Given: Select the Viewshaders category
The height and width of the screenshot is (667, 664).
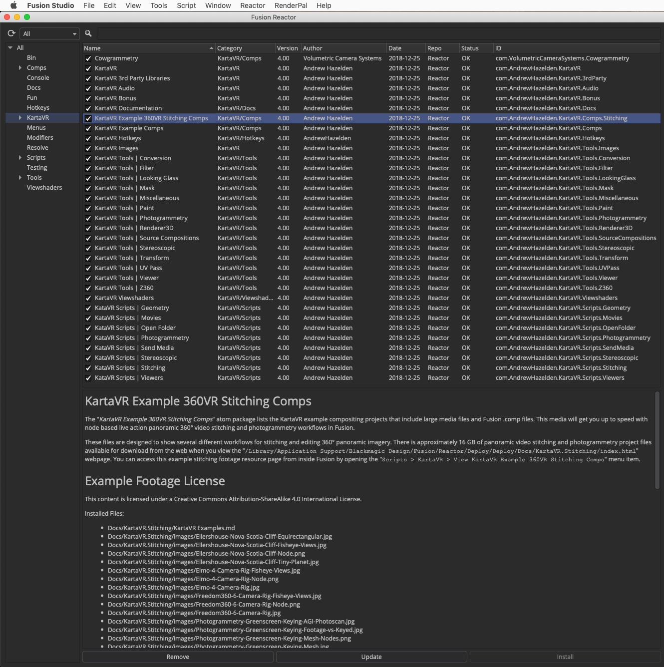Looking at the screenshot, I should 44,188.
